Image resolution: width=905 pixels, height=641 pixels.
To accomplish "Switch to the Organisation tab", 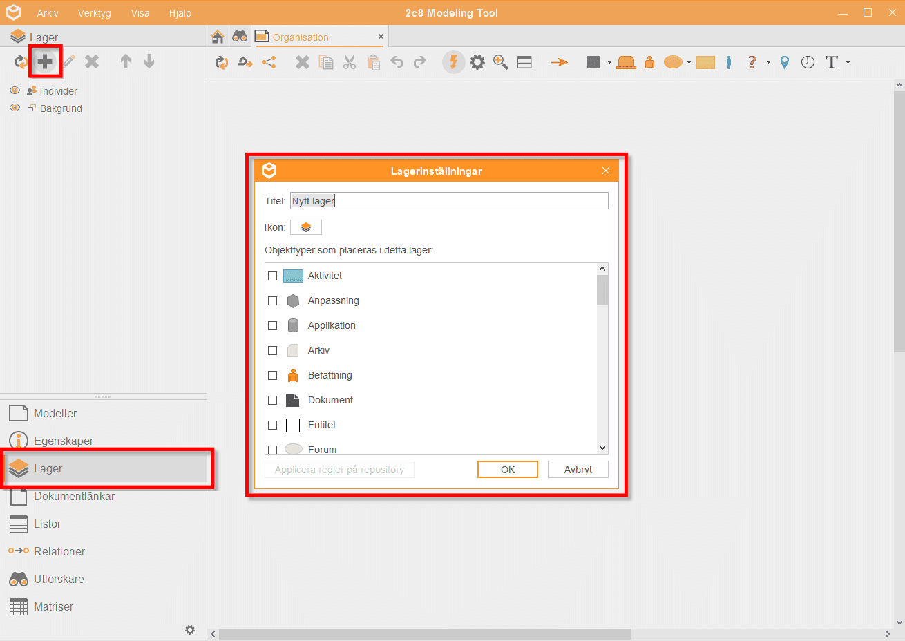I will [301, 37].
